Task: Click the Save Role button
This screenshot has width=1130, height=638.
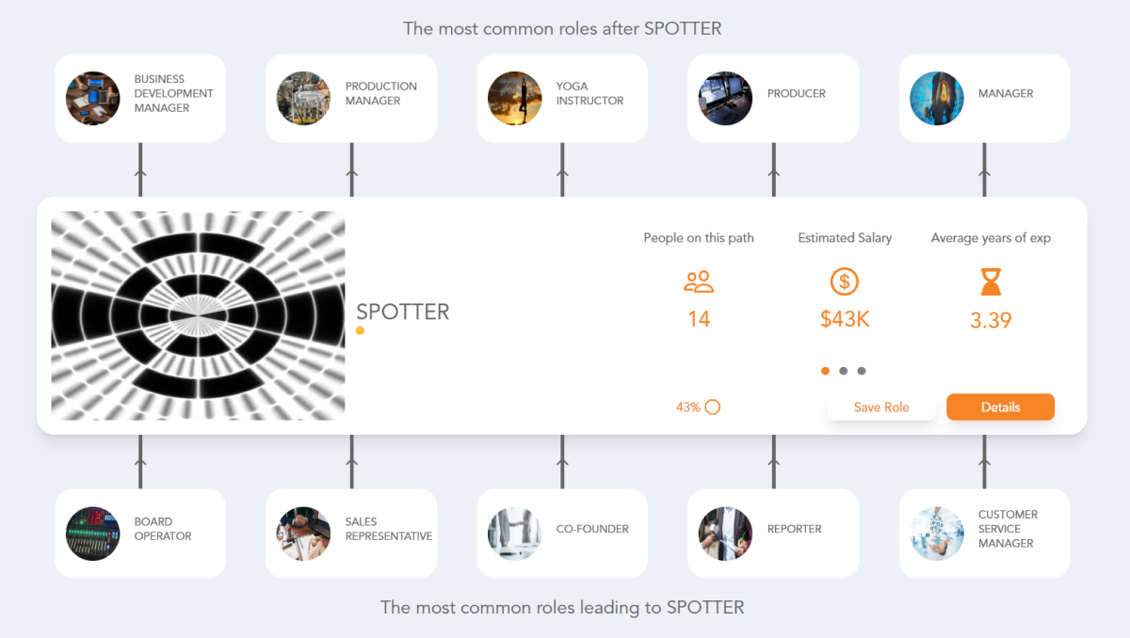Action: [881, 407]
